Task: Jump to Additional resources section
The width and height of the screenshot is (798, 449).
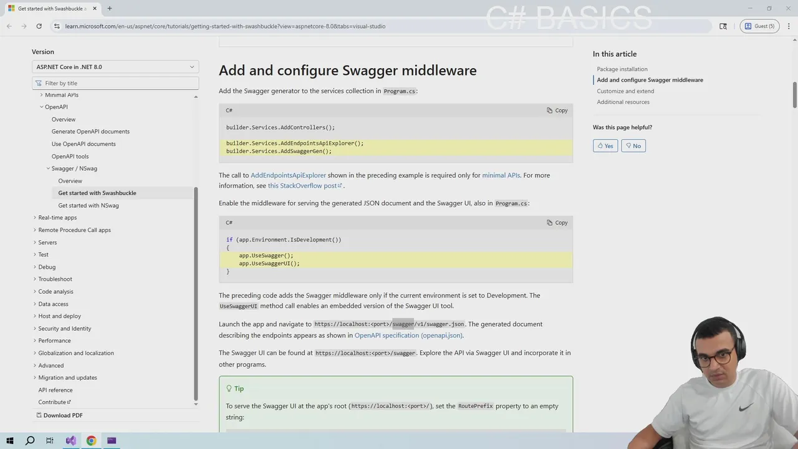Action: (623, 102)
